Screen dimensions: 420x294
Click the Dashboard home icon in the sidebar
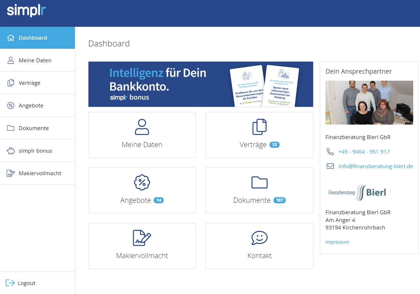[11, 38]
